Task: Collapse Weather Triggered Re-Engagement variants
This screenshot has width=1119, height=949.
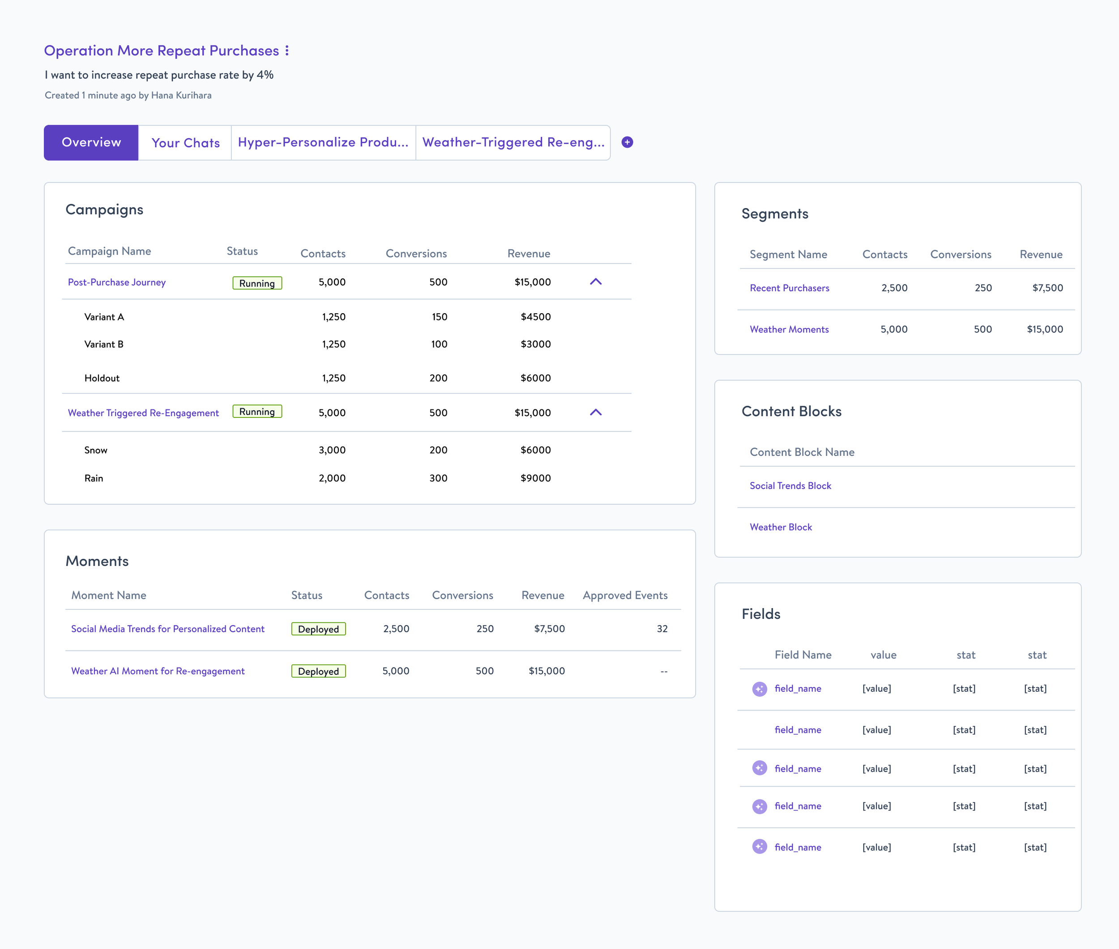Action: 595,413
